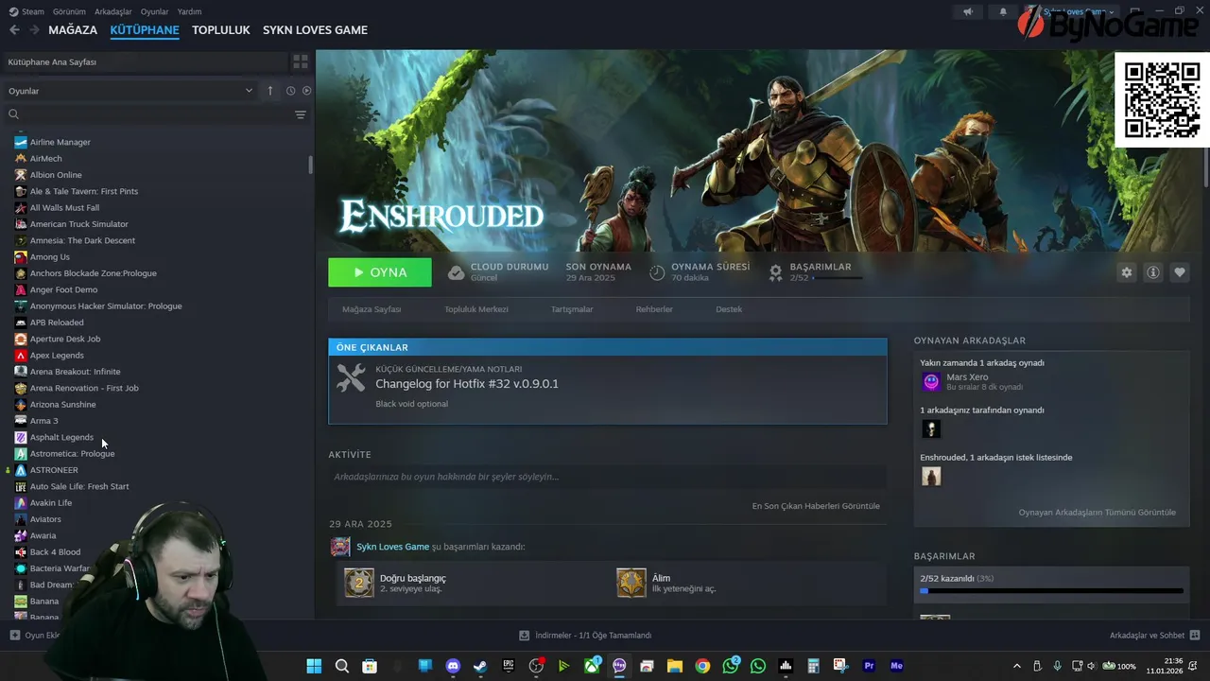Open the announcements megaphone icon

pos(967,11)
